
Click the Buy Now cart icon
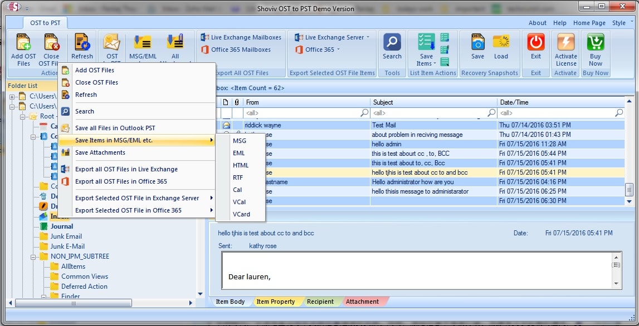pyautogui.click(x=596, y=42)
